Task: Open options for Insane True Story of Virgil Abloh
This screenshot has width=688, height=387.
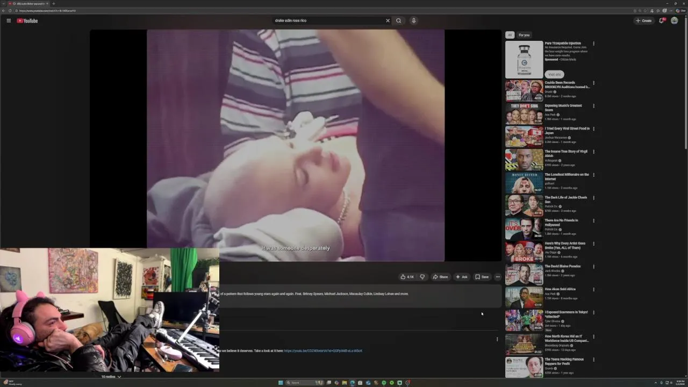Action: pos(593,152)
